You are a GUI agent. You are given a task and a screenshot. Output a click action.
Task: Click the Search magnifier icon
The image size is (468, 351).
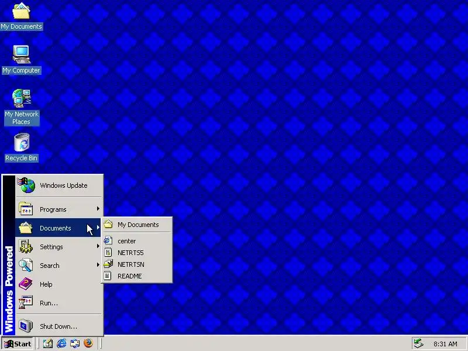[x=26, y=265]
